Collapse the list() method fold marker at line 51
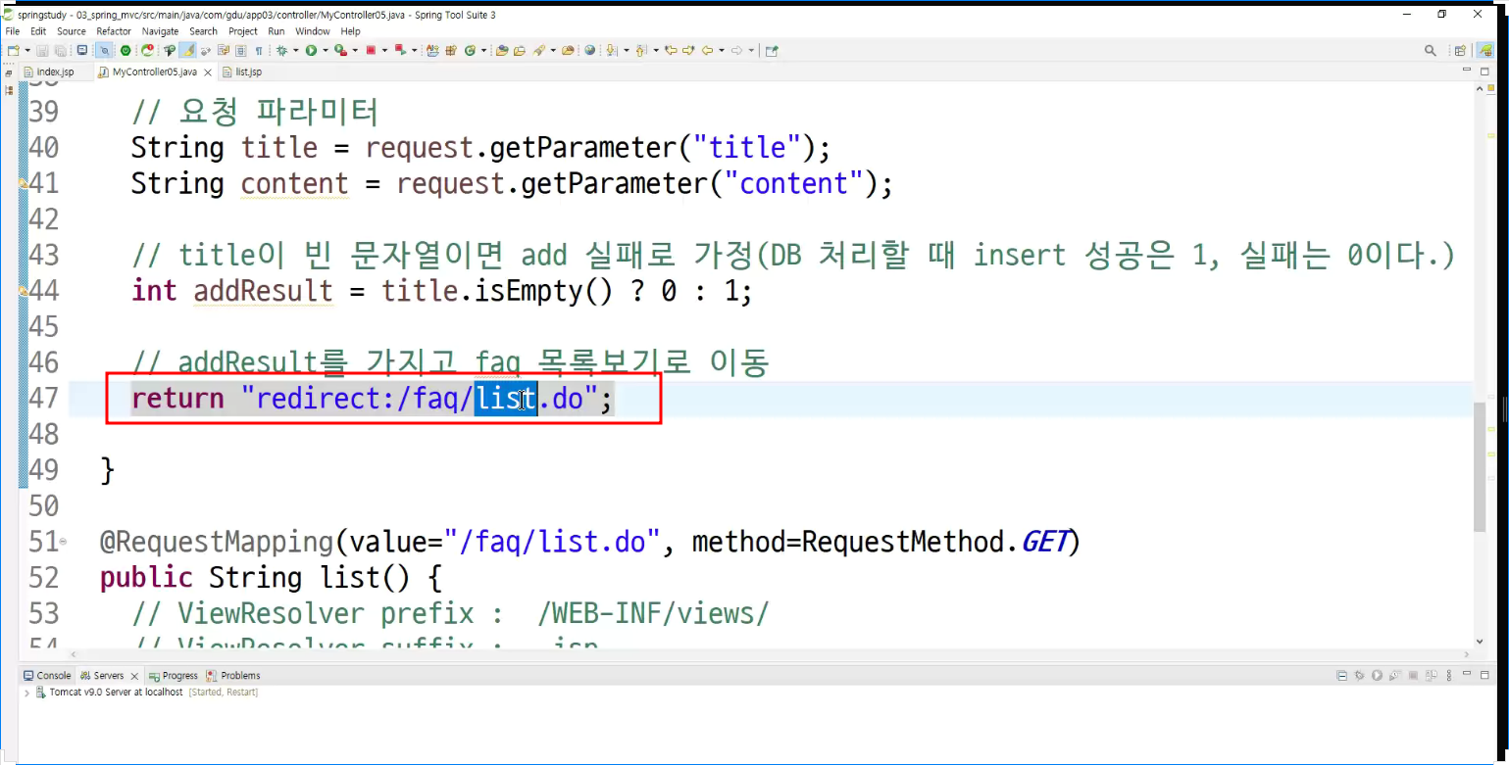1509x765 pixels. click(64, 541)
